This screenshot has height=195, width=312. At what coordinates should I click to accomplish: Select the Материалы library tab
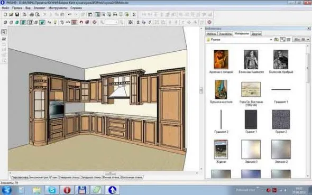click(x=242, y=34)
